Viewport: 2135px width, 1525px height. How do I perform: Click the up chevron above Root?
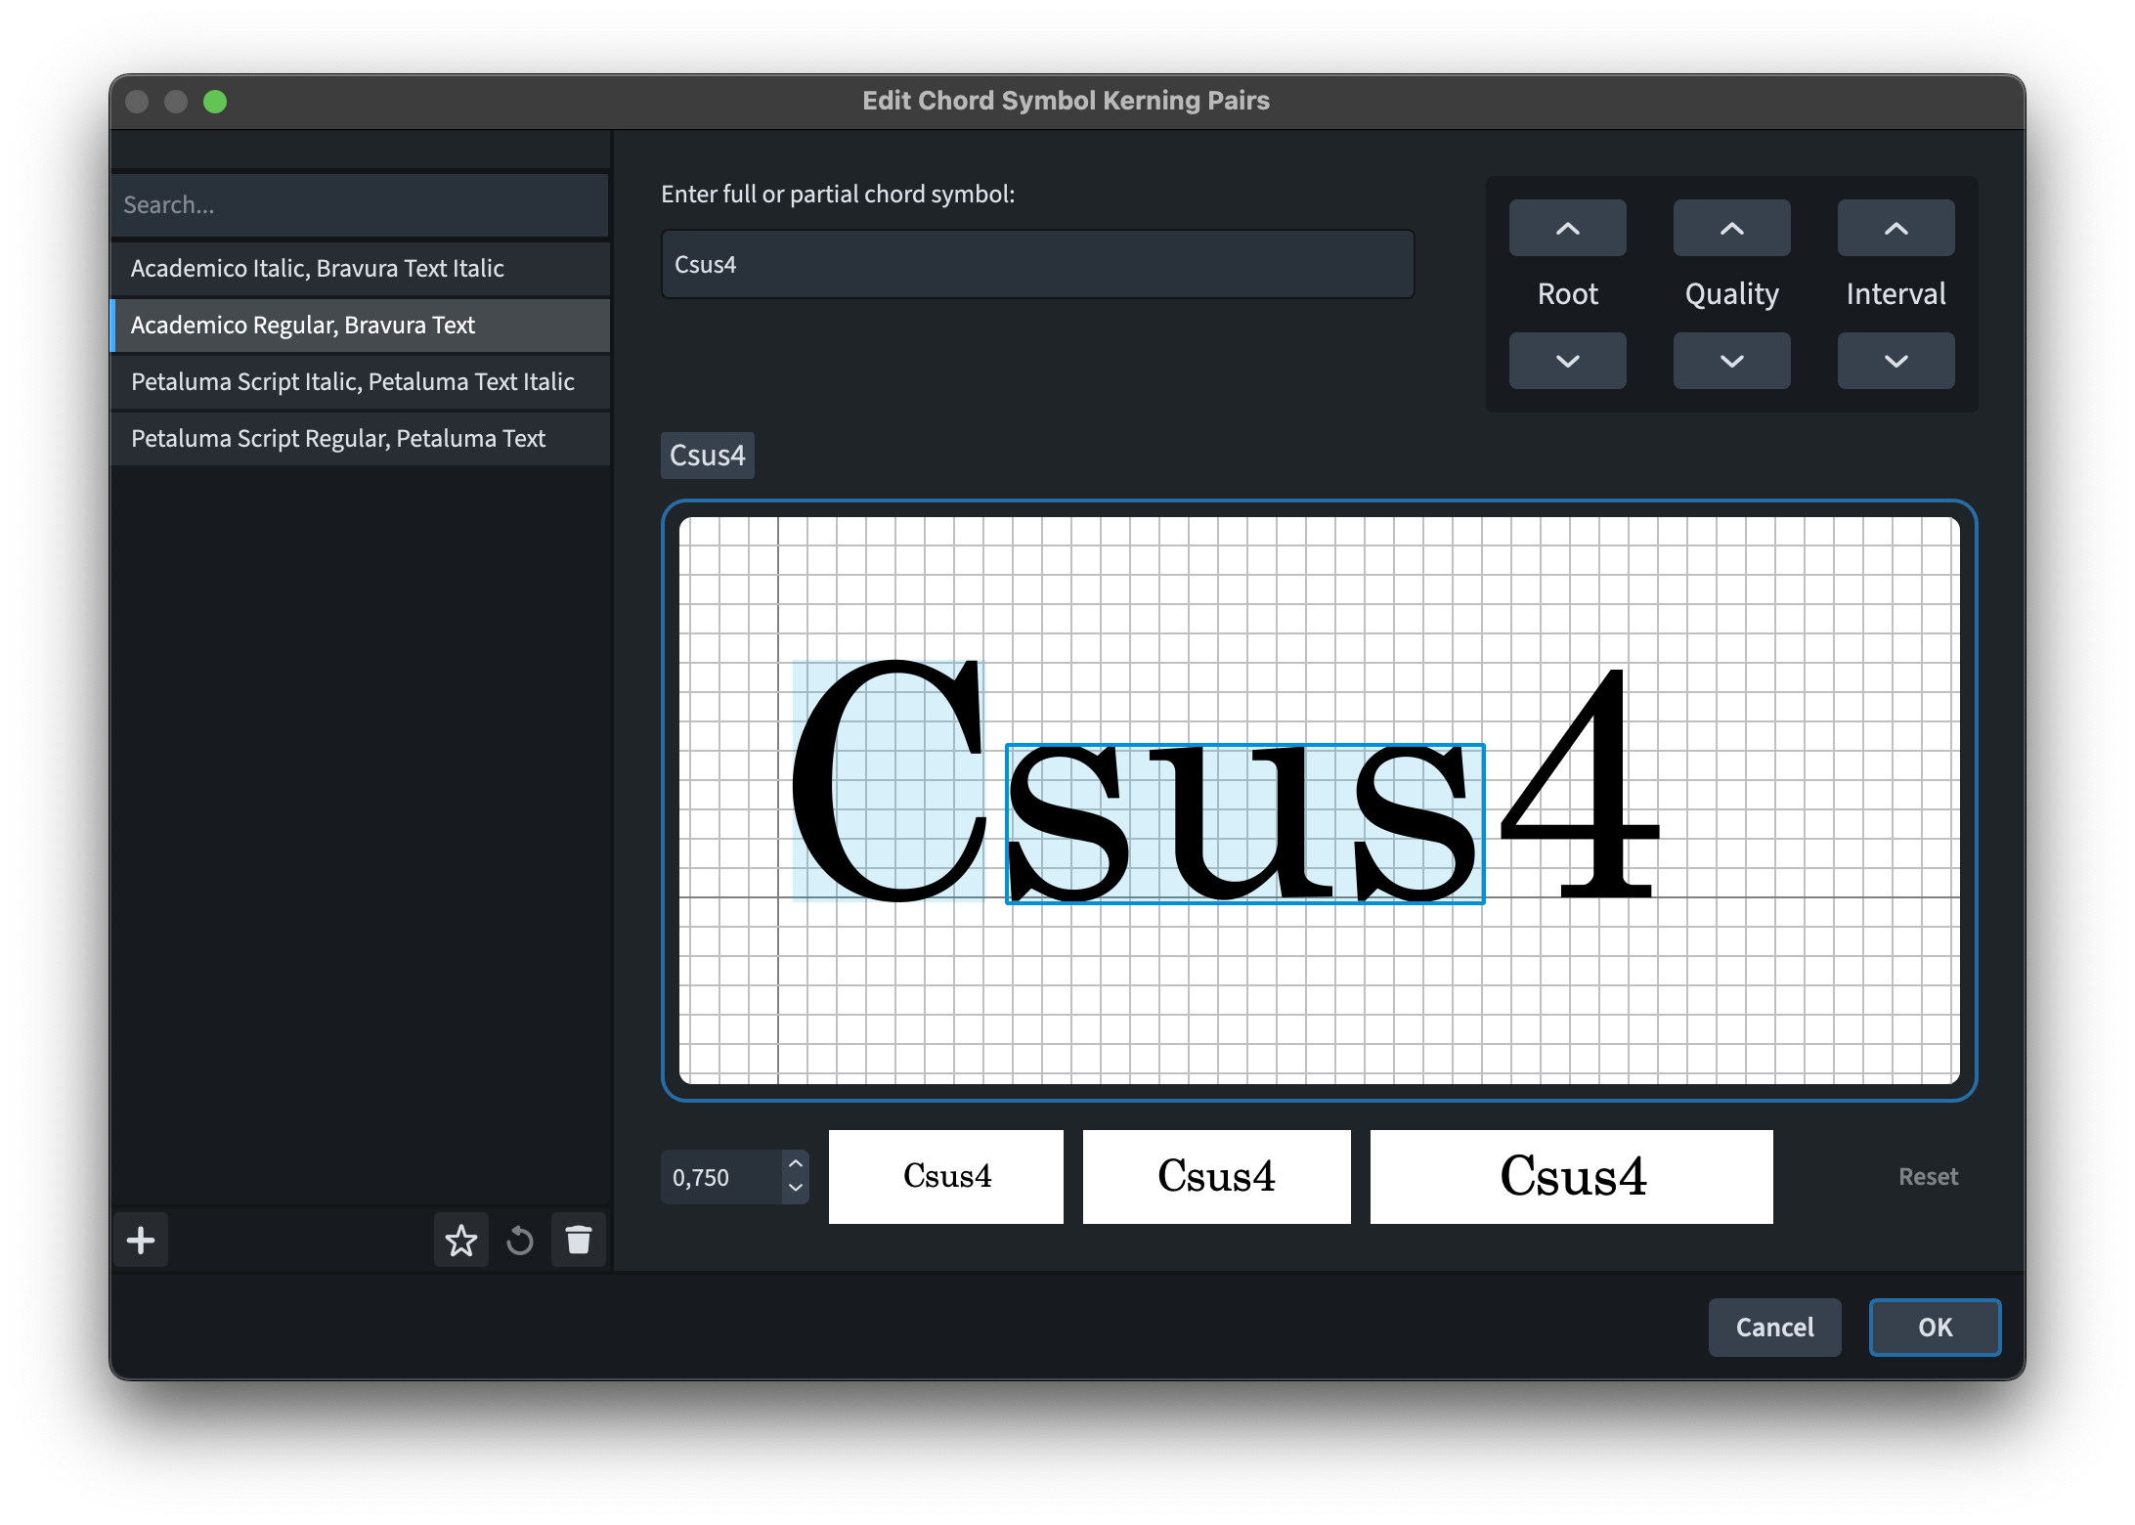(x=1567, y=228)
